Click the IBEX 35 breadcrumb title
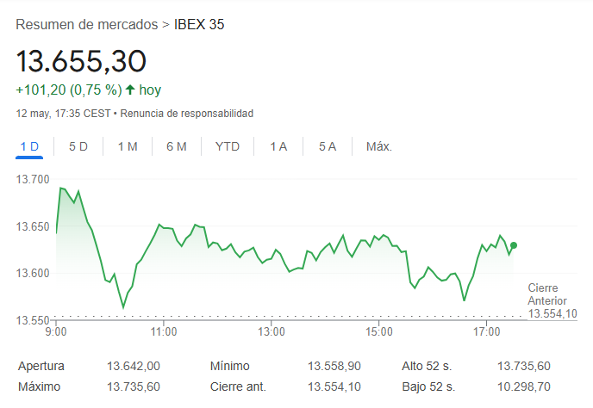Screen dimensions: 593x408 tap(199, 25)
